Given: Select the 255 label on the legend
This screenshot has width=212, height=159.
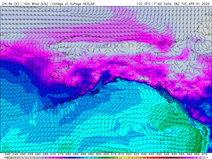Looking at the screenshot, I should (30, 154).
